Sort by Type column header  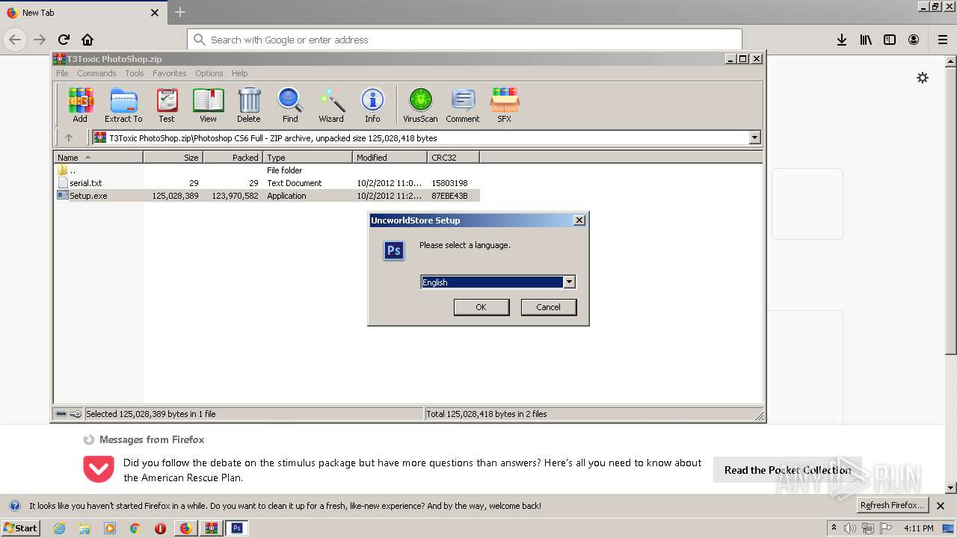pos(307,157)
